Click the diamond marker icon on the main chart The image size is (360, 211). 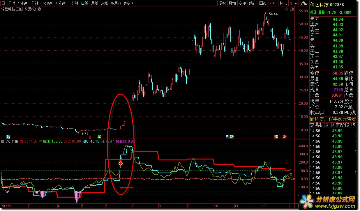[x=286, y=9]
